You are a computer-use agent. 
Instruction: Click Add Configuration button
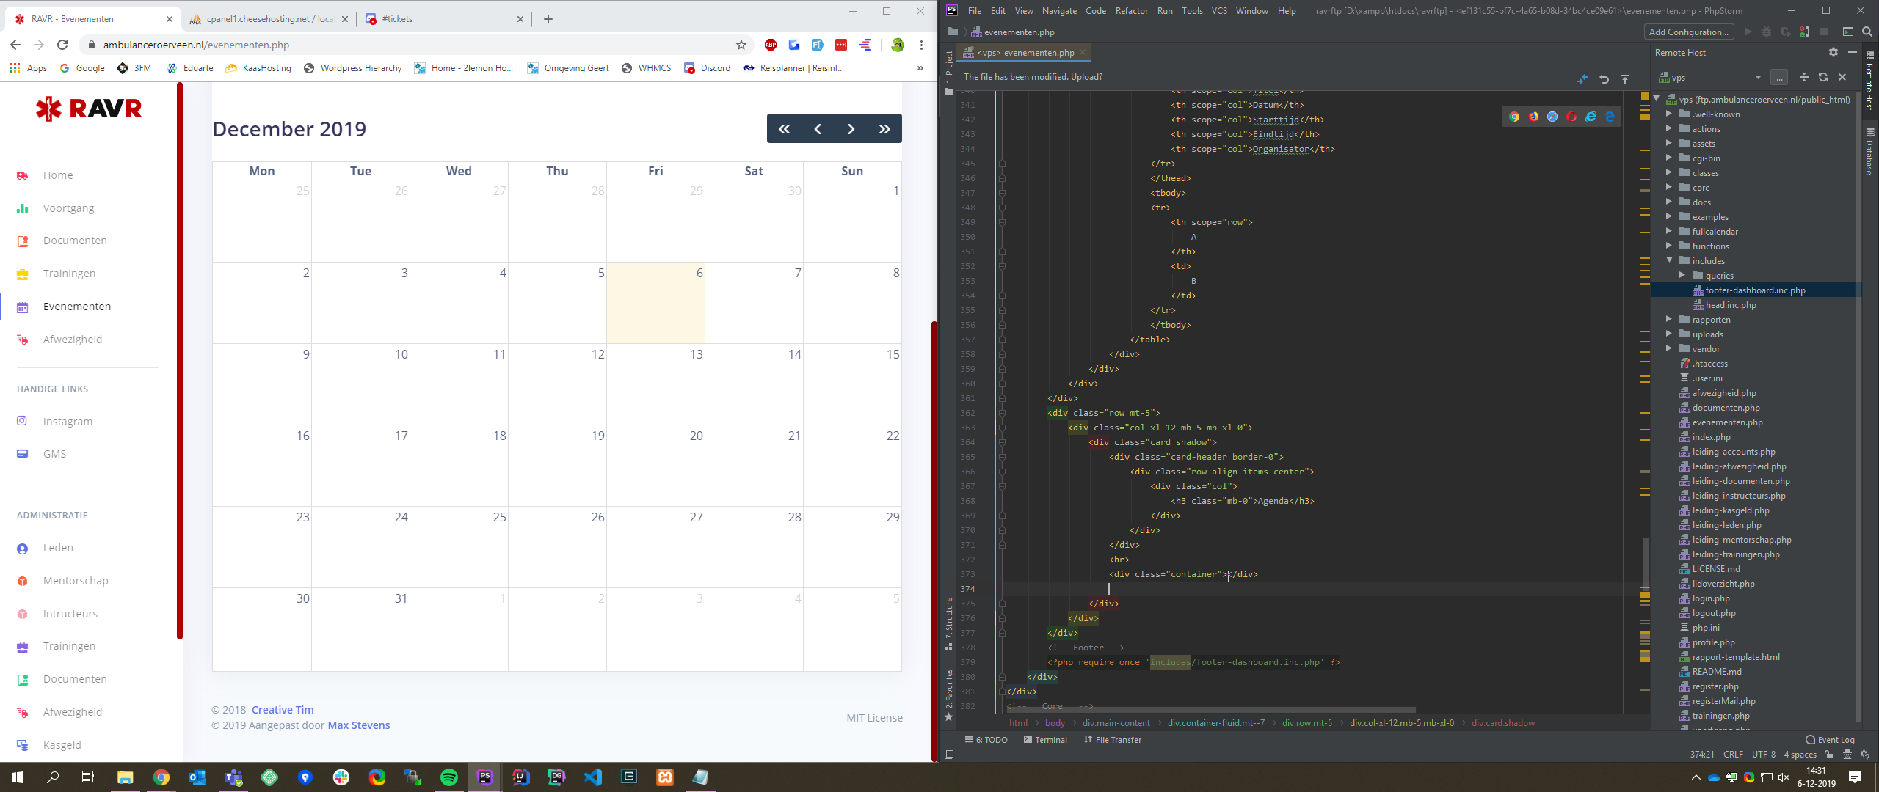(1688, 32)
